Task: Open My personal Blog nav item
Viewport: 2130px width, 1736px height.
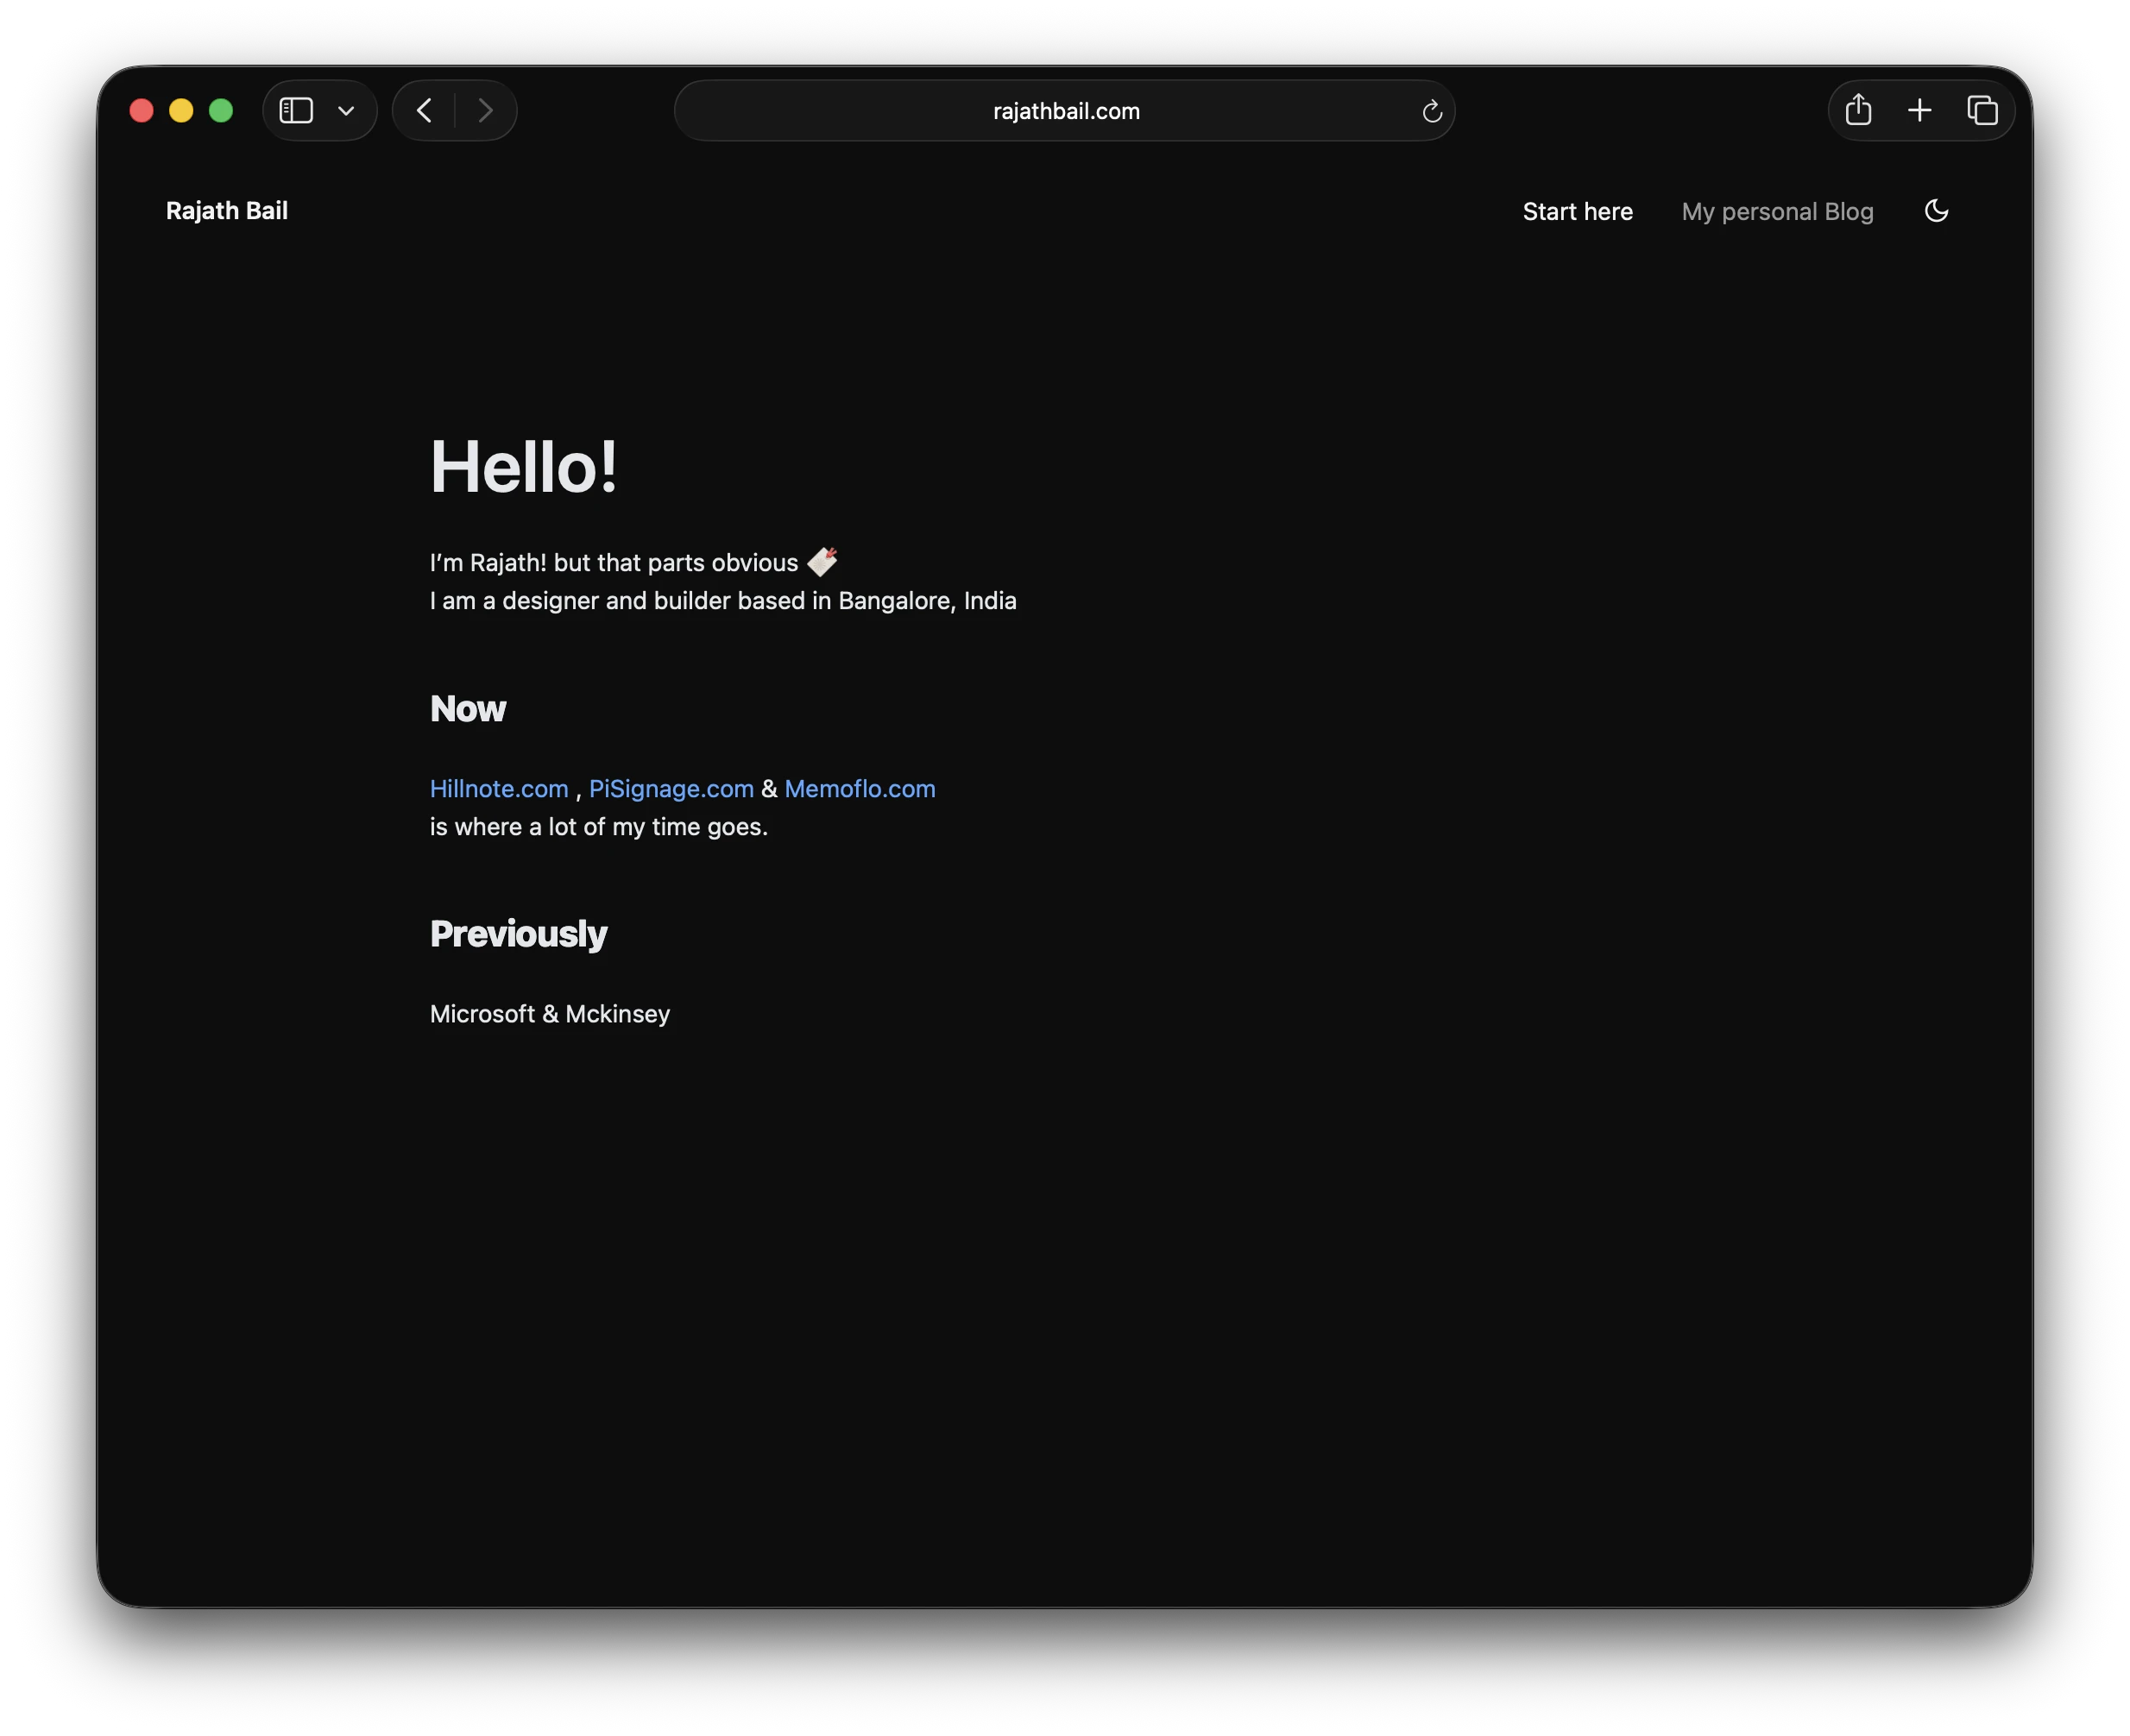Action: click(1777, 212)
